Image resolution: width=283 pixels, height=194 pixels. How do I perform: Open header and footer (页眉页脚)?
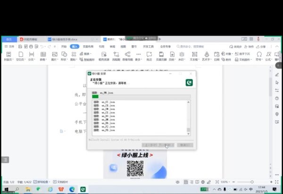[161, 56]
